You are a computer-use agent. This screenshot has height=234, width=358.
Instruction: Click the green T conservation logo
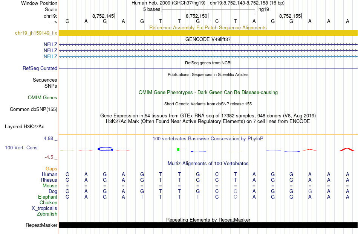pyautogui.click(x=178, y=149)
